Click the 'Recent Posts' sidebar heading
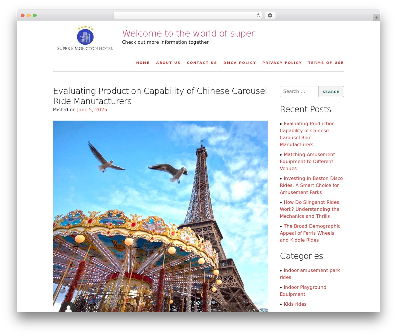 [306, 109]
